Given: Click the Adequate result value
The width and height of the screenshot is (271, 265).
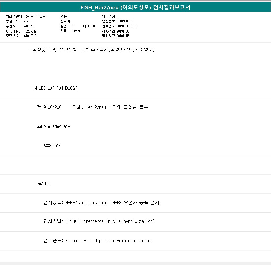Looking at the screenshot, I should coord(52,145).
